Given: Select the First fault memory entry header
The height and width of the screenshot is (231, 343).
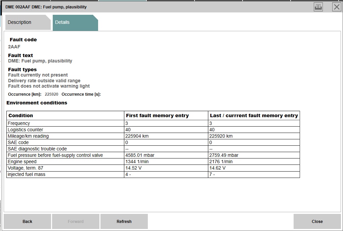Looking at the screenshot, I should pyautogui.click(x=157, y=115).
